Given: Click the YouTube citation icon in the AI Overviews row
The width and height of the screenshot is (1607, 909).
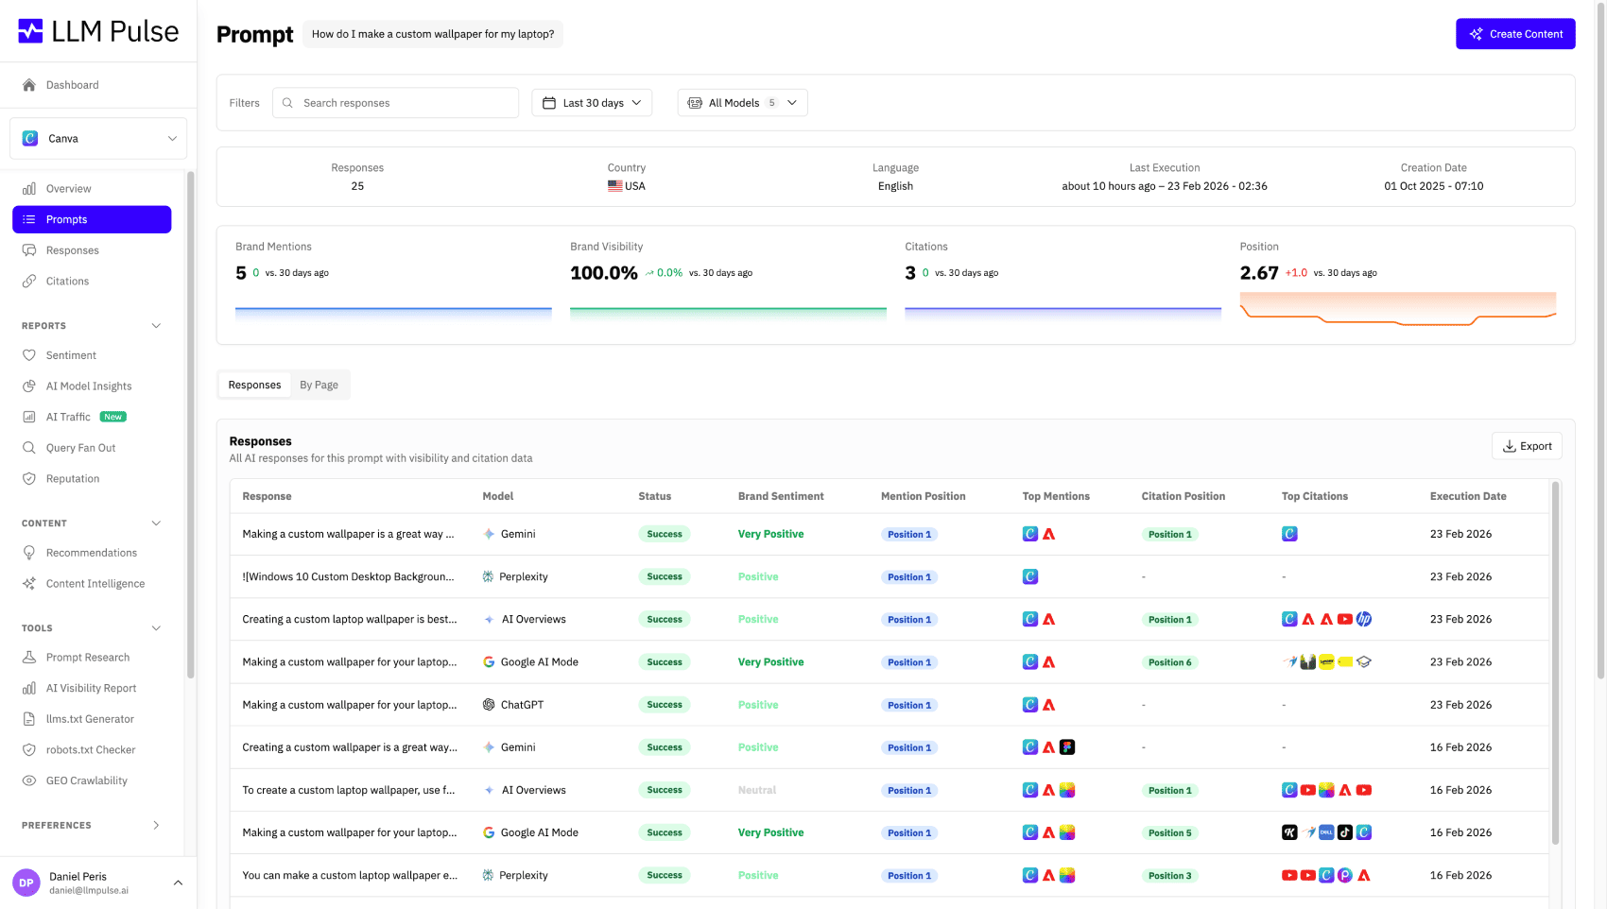Looking at the screenshot, I should [1344, 620].
